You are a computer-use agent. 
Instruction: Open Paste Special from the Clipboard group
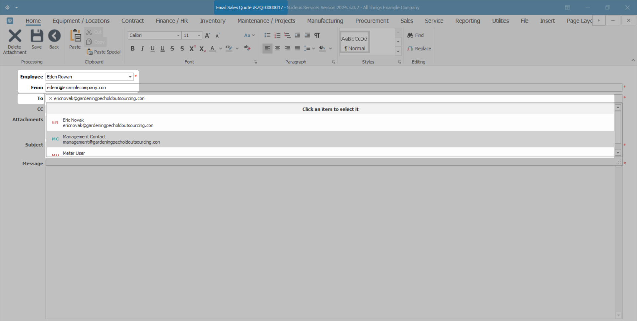(104, 52)
